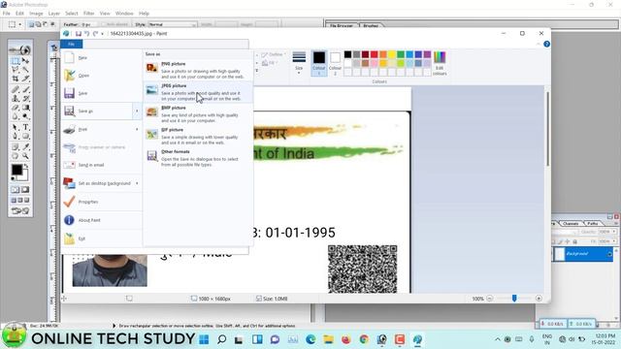Open the Windows Start button
This screenshot has width=621, height=349.
(x=204, y=339)
